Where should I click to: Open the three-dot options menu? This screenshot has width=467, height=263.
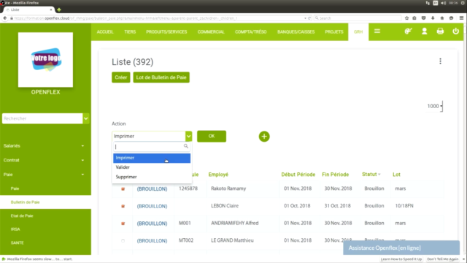coord(440,61)
